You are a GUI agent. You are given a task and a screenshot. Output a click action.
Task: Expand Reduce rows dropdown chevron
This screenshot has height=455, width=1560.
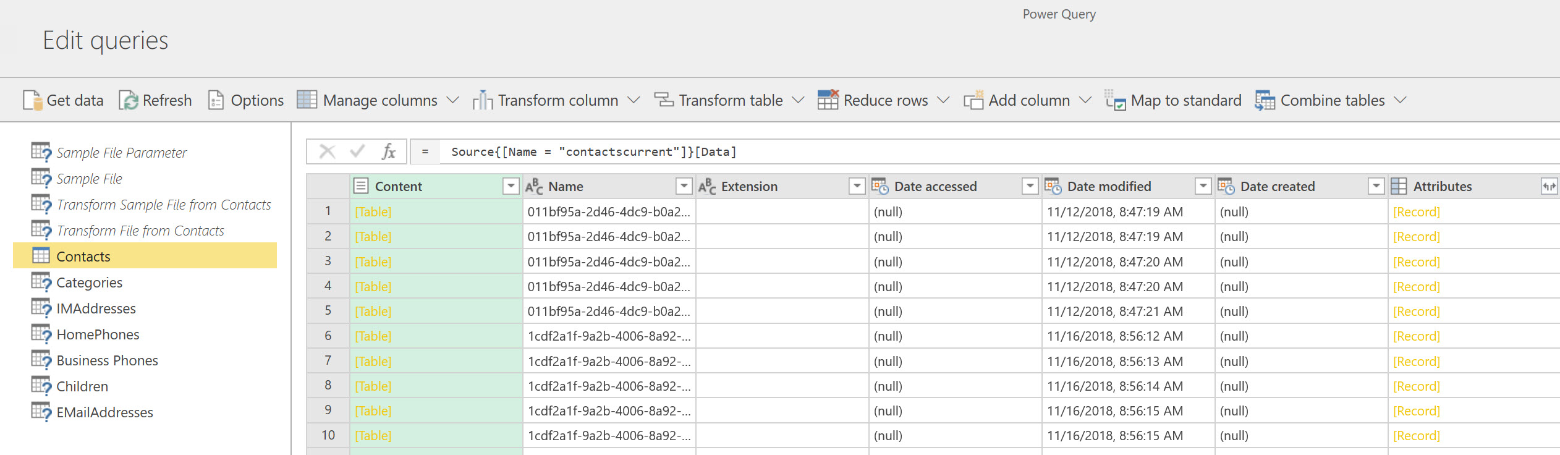click(943, 100)
